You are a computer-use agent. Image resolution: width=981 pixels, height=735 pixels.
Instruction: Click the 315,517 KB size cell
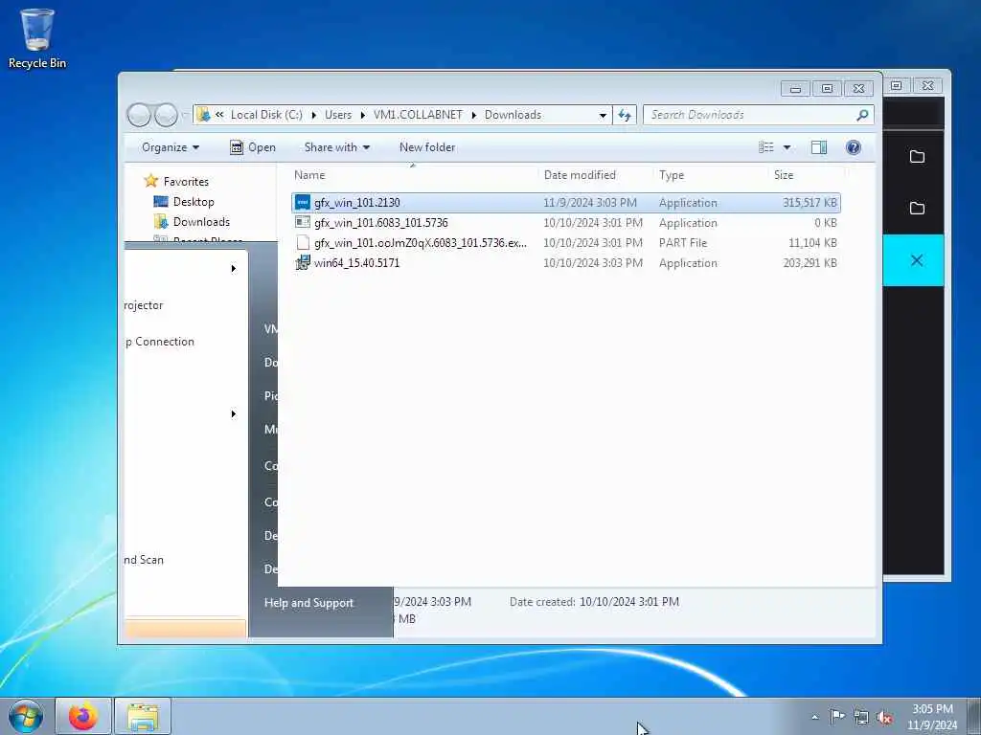pos(810,203)
